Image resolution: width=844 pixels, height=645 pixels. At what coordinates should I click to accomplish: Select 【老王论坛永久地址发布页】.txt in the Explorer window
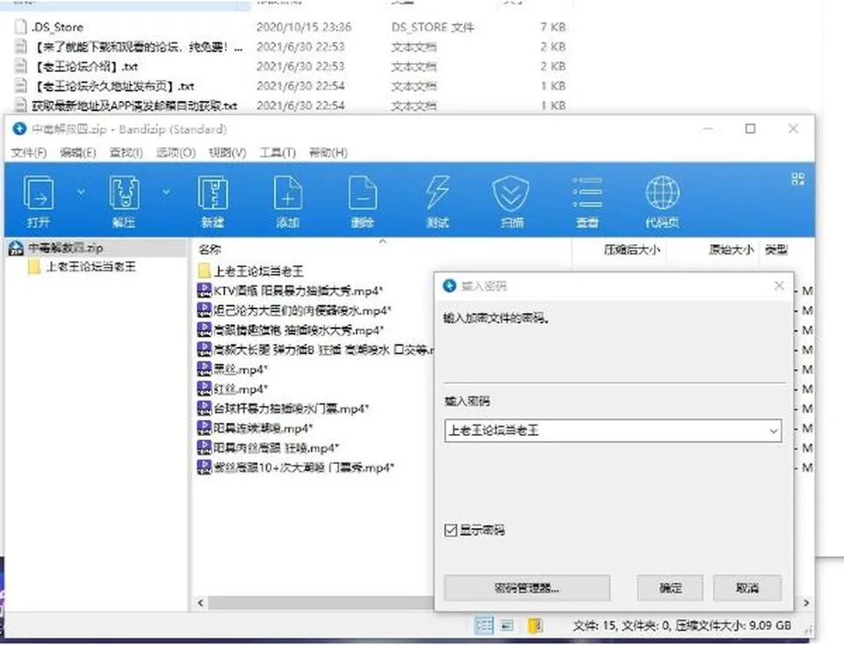[113, 86]
